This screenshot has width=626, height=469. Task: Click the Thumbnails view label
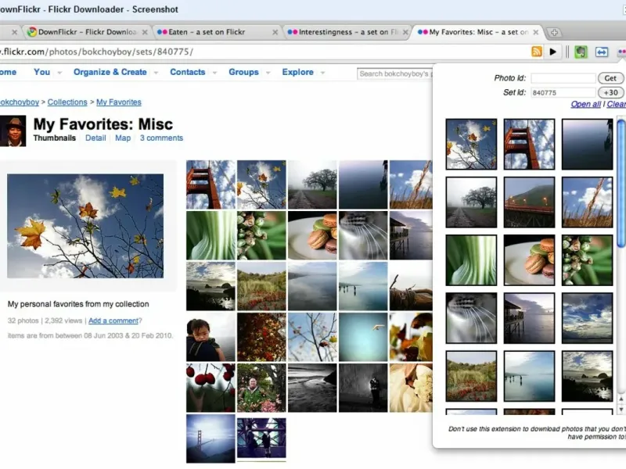tap(54, 138)
